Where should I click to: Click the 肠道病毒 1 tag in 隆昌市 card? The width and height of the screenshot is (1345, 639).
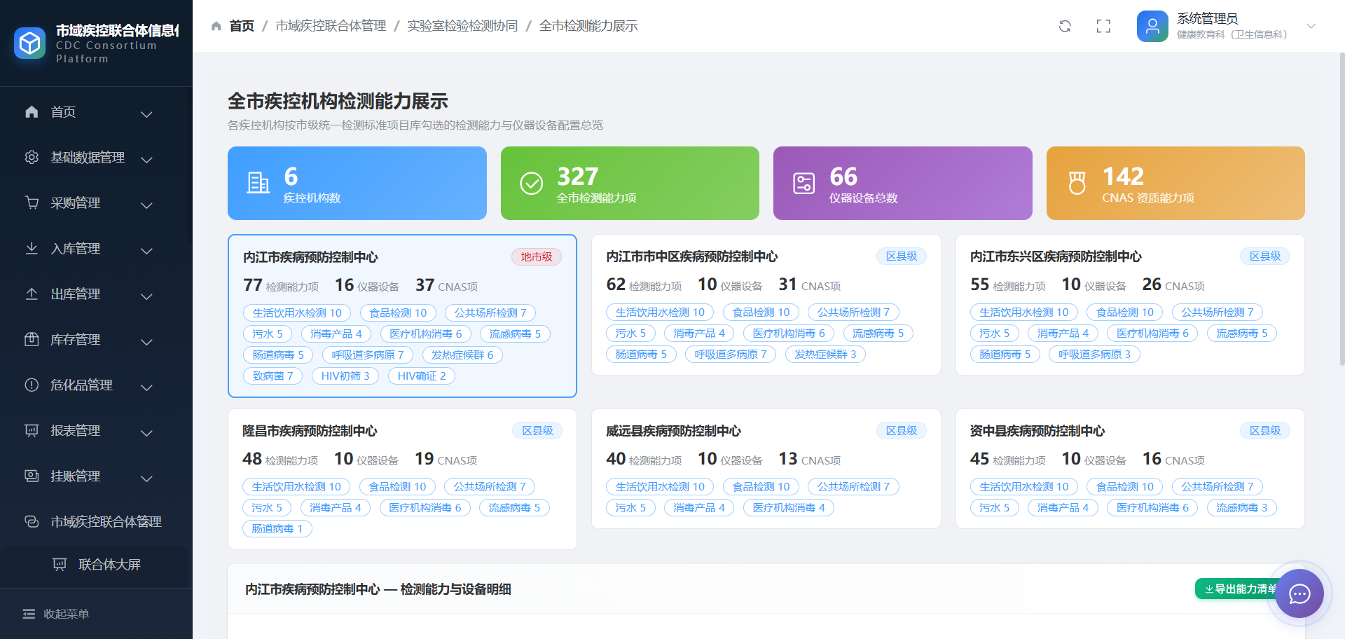[277, 528]
